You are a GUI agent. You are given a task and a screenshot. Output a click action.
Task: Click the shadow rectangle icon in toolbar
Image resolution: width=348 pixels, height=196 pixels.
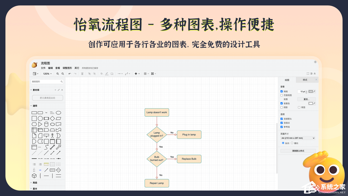pyautogui.click(x=112, y=74)
